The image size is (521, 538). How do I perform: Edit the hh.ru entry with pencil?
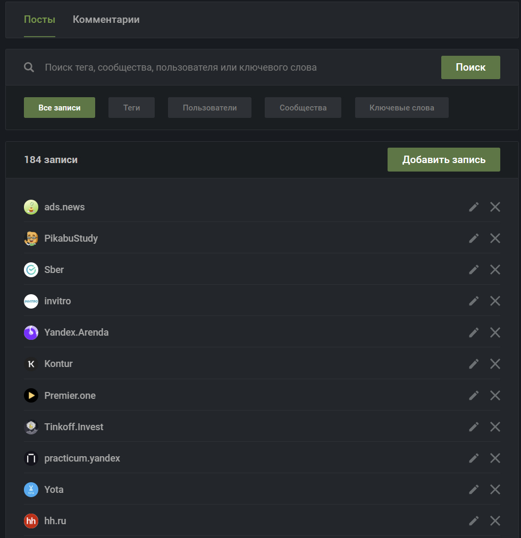[x=474, y=521]
